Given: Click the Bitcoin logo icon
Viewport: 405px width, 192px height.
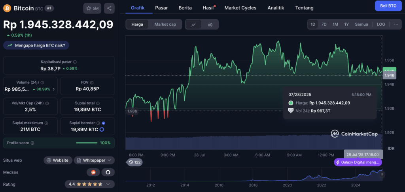Looking at the screenshot, I should pos(7,8).
